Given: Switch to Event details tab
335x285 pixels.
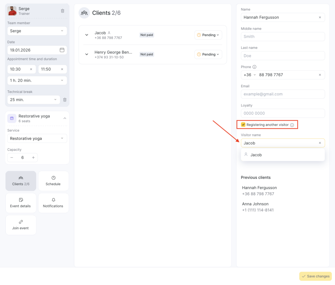Looking at the screenshot, I should point(21,203).
